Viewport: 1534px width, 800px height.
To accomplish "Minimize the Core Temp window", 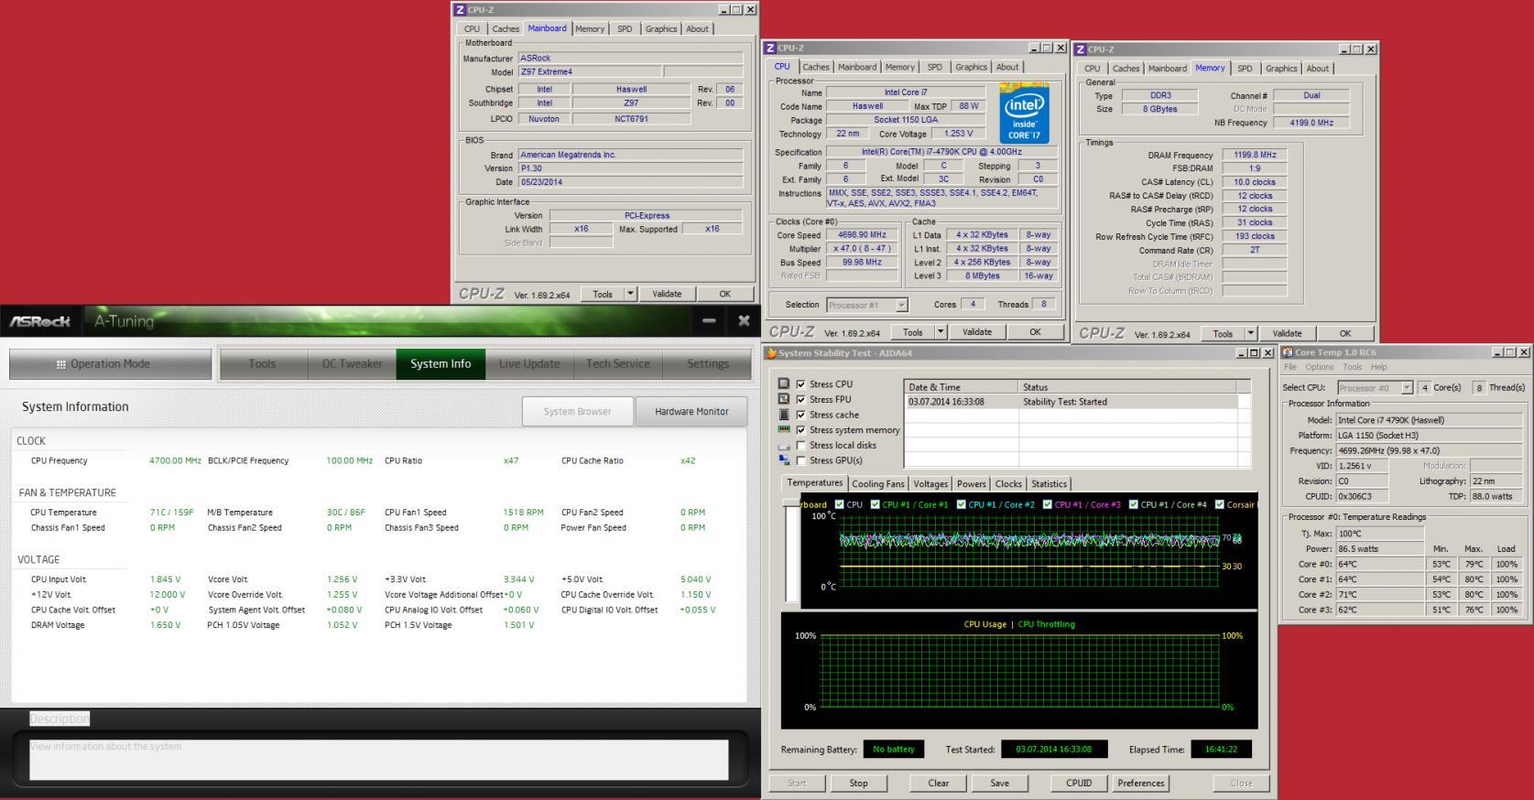I will click(1497, 352).
